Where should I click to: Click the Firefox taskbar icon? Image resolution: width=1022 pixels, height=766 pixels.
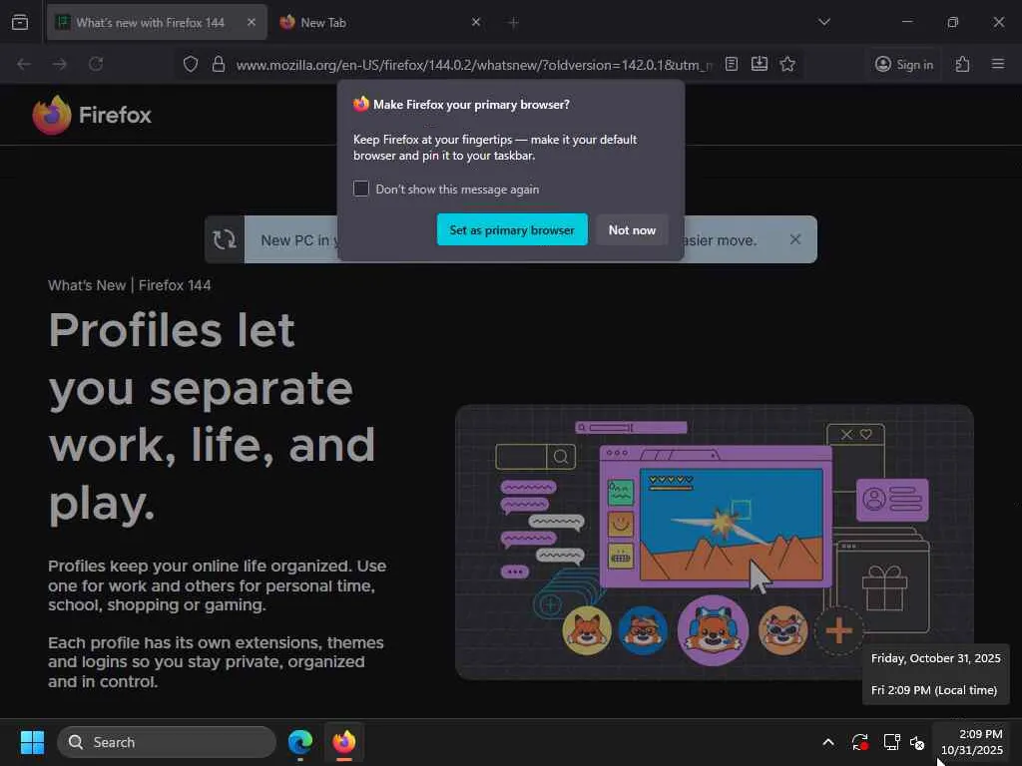344,742
